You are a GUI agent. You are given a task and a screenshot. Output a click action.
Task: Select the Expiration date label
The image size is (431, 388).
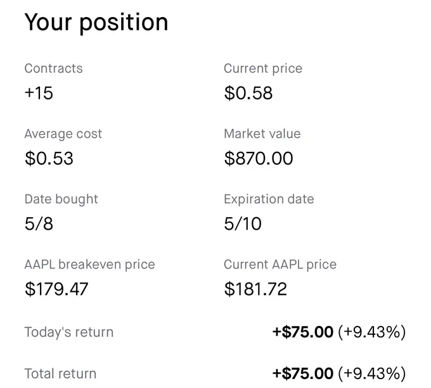[269, 199]
